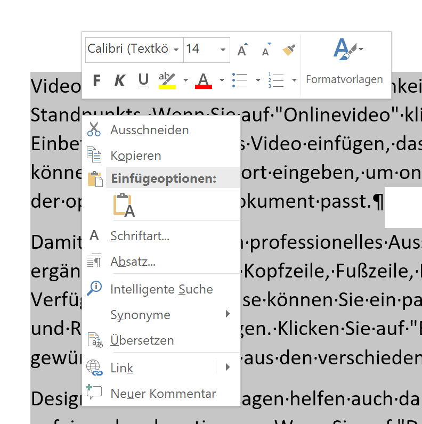Add Neuer Kommentar from context menu
This screenshot has width=422, height=424.
(161, 394)
